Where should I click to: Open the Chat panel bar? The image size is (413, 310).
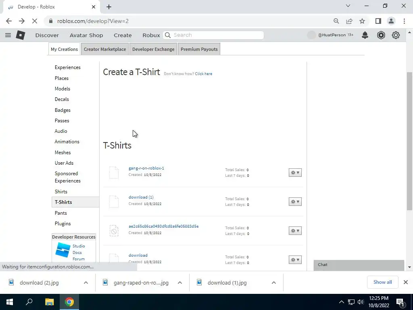coord(359,265)
